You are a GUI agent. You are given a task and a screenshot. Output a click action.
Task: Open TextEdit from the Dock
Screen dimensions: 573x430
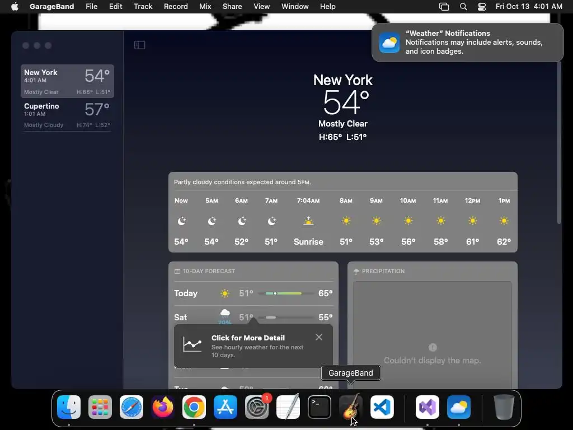coord(288,407)
